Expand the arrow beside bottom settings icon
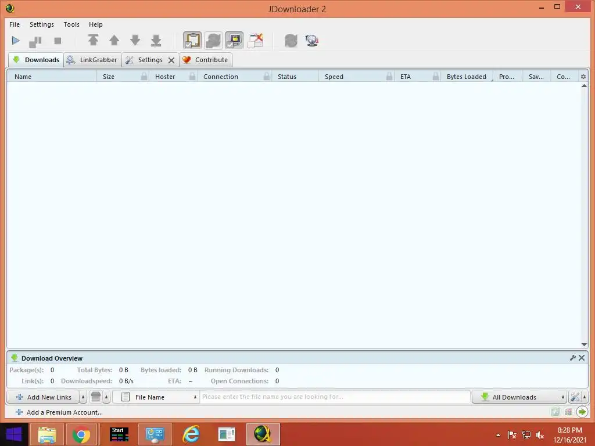 585,397
